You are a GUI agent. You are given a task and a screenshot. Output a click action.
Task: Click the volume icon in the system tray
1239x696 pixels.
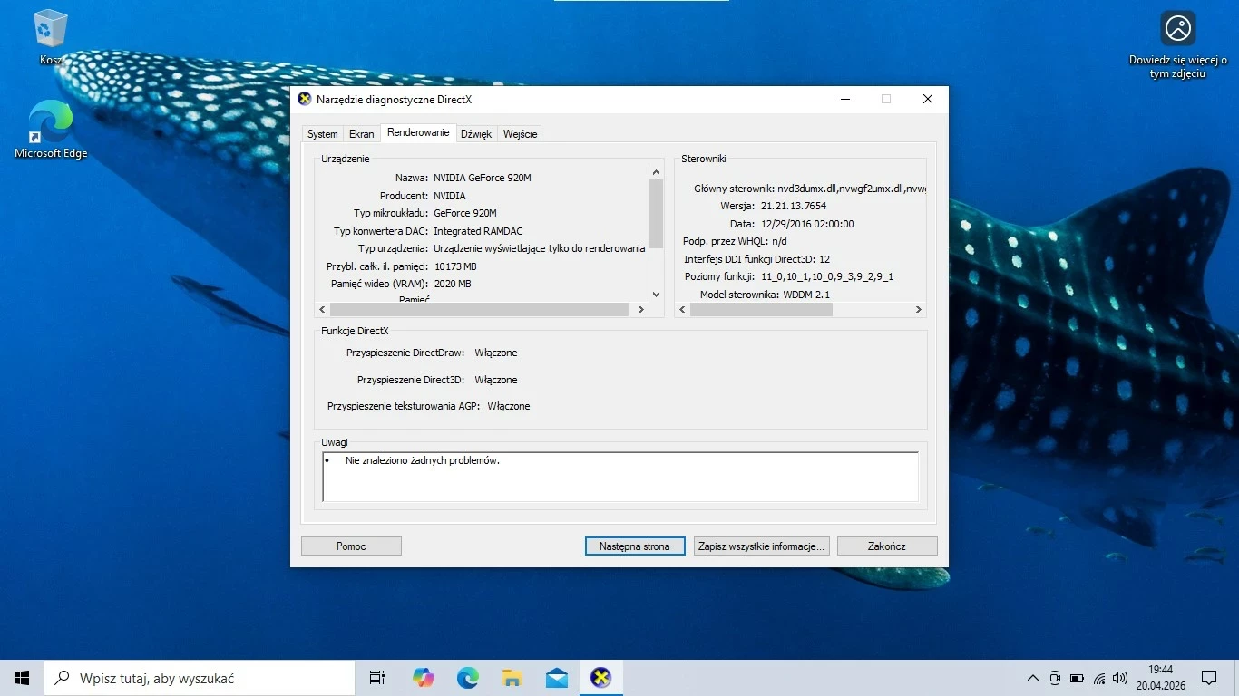[1119, 677]
